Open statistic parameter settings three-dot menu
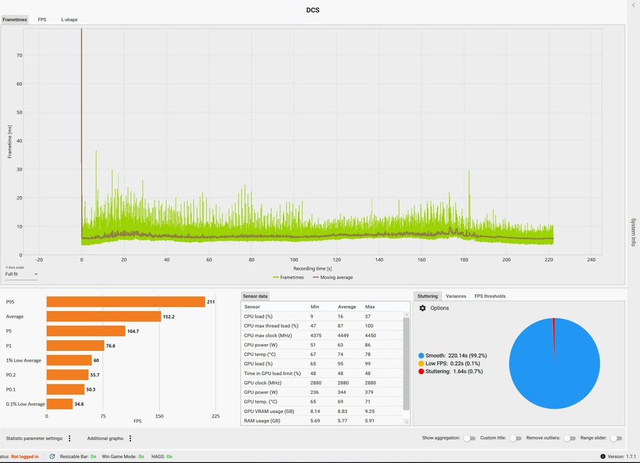Viewport: 640px width, 463px height. [x=69, y=438]
